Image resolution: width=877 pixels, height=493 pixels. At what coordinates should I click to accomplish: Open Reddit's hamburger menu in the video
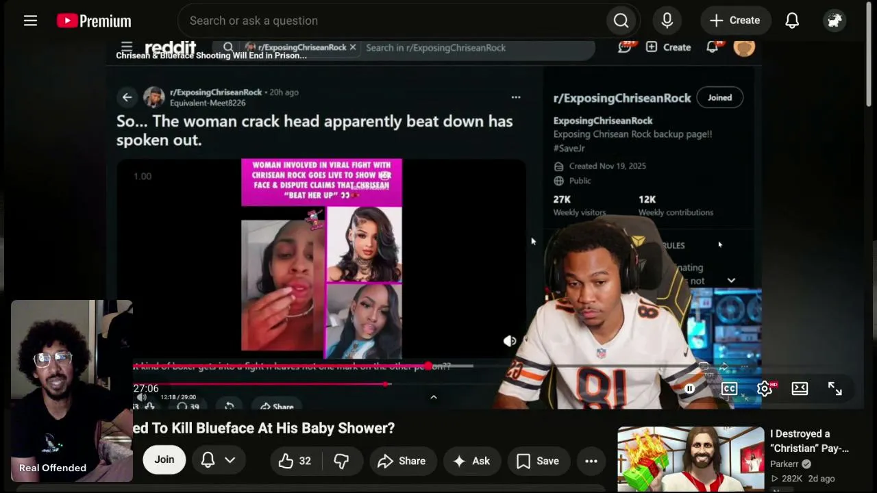[127, 47]
